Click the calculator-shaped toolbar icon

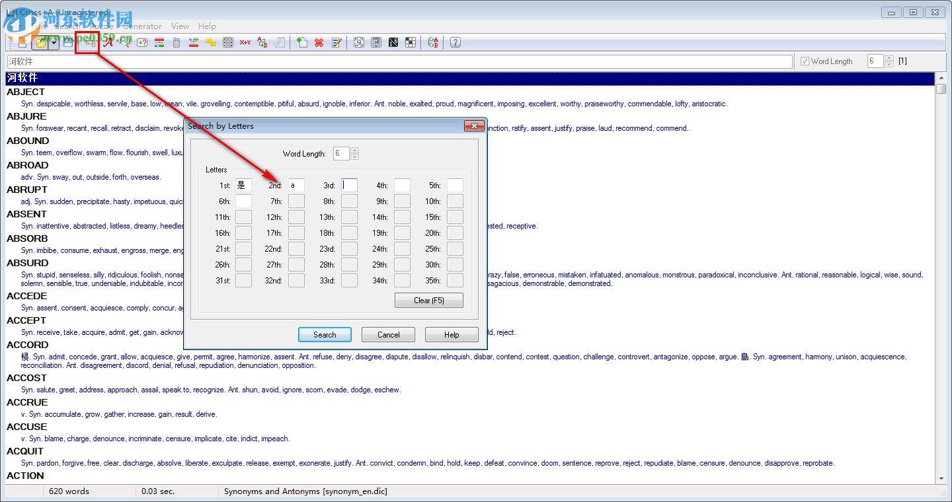[177, 43]
